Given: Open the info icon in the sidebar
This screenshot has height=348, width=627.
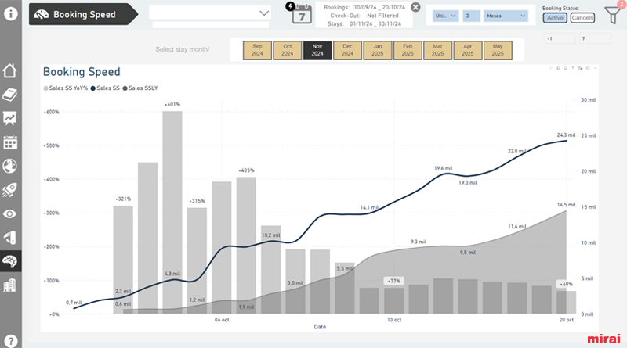Looking at the screenshot, I should tap(10, 13).
